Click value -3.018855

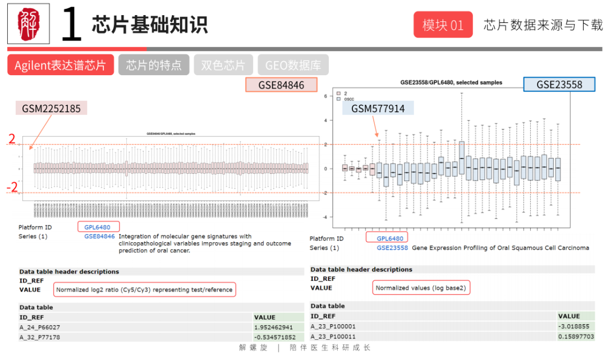(x=573, y=326)
